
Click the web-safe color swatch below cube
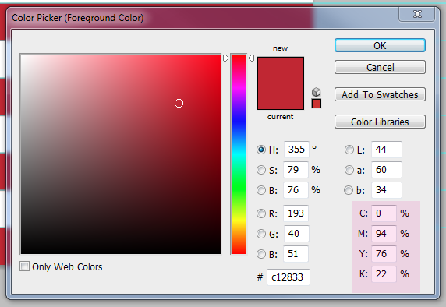click(x=317, y=104)
